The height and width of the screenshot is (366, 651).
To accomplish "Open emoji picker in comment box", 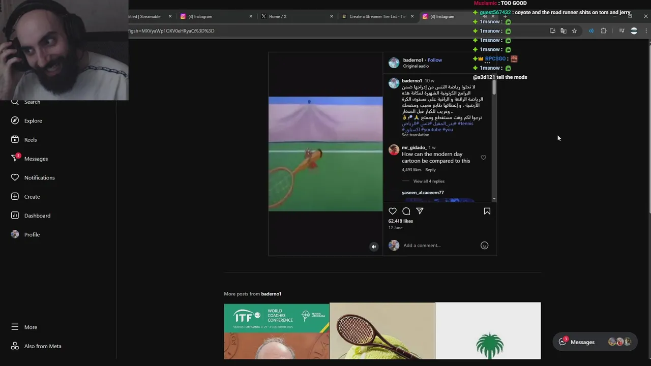I will point(484,246).
